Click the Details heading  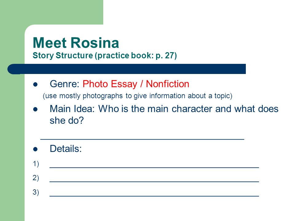[66, 149]
